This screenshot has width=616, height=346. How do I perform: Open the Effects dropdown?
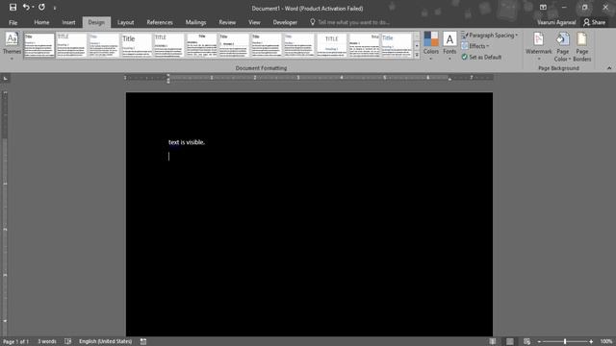pyautogui.click(x=475, y=46)
